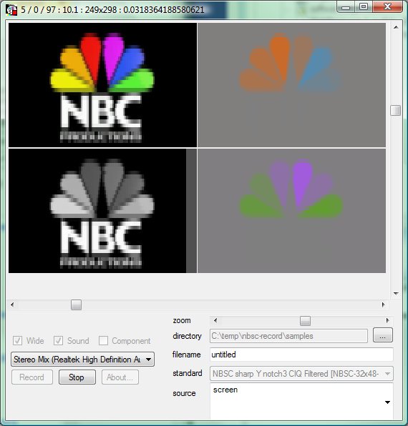Click the zoom slider left arrow
The image size is (408, 426).
(x=215, y=321)
